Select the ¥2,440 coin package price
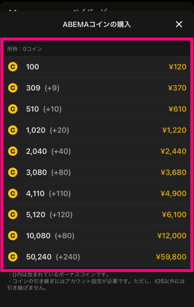Screen dimensions: 194x307 pos(173,151)
